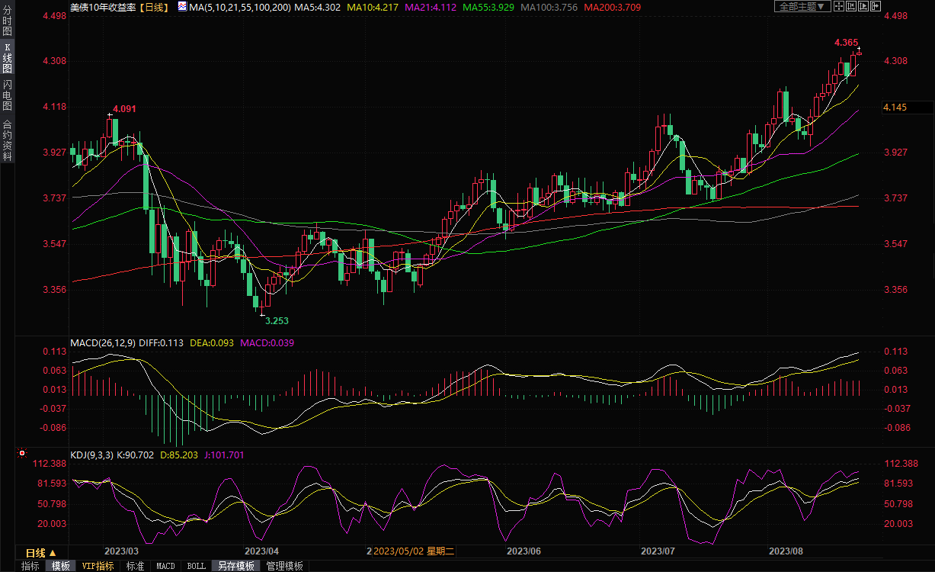
Task: Switch to 分时图 view in sidebar
Action: tap(7, 27)
